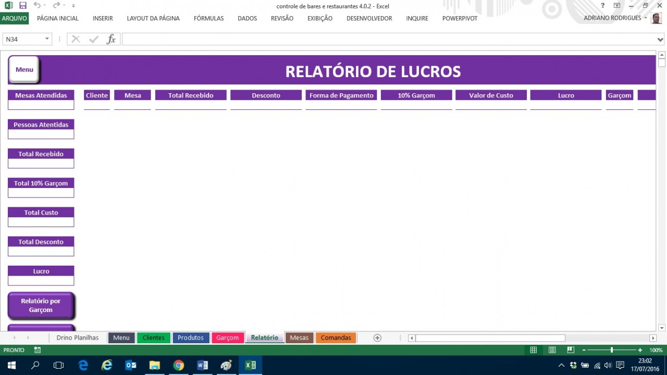The image size is (667, 375).
Task: Add a new sheet with the plus icon
Action: (x=377, y=338)
